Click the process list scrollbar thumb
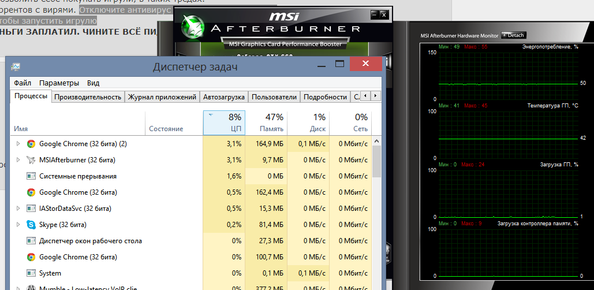 [376, 162]
